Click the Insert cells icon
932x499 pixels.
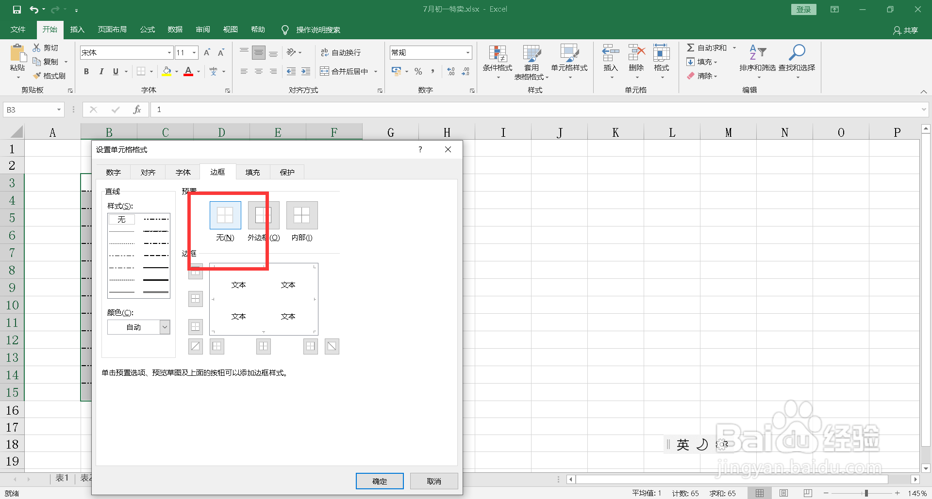pos(611,52)
